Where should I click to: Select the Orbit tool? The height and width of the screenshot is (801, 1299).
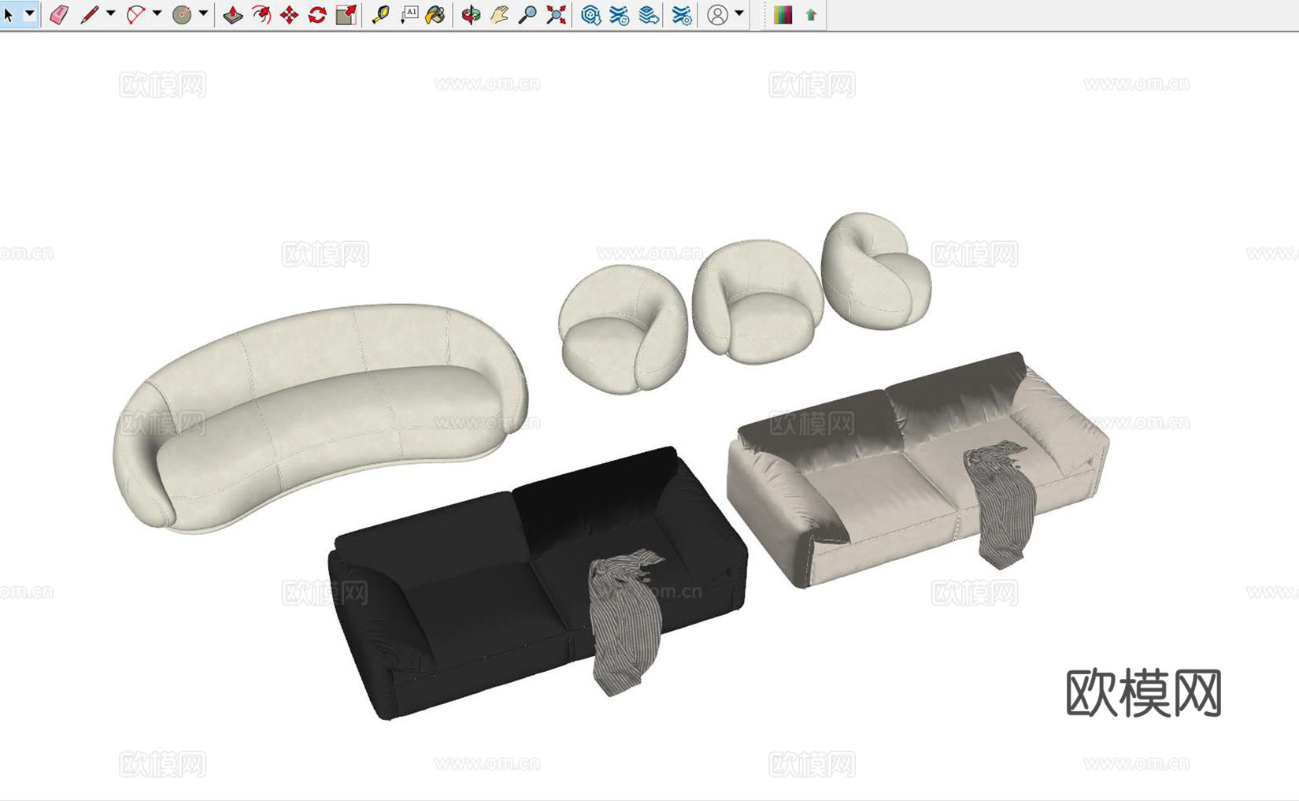pos(471,14)
